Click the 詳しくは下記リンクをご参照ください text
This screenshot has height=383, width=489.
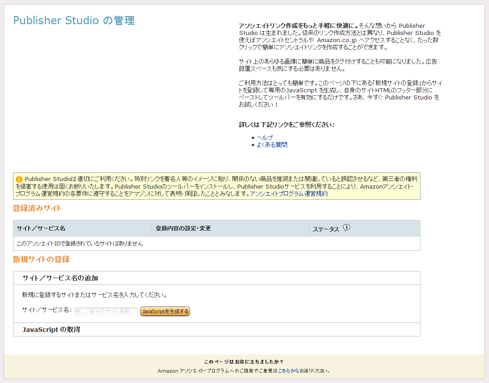pyautogui.click(x=287, y=125)
